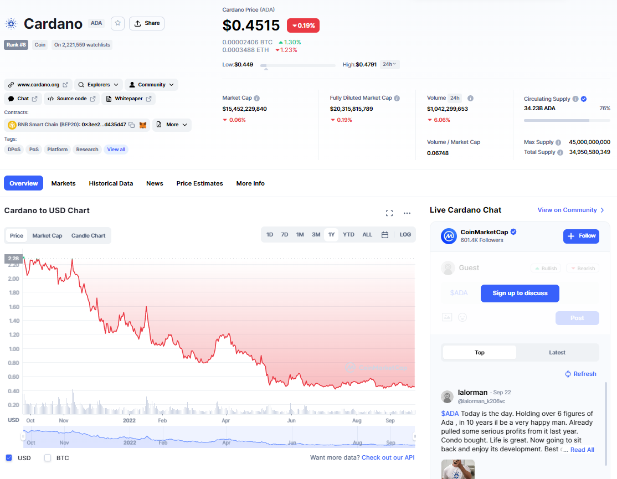The height and width of the screenshot is (479, 617).
Task: Show Volume 24h info icon
Action: [470, 99]
